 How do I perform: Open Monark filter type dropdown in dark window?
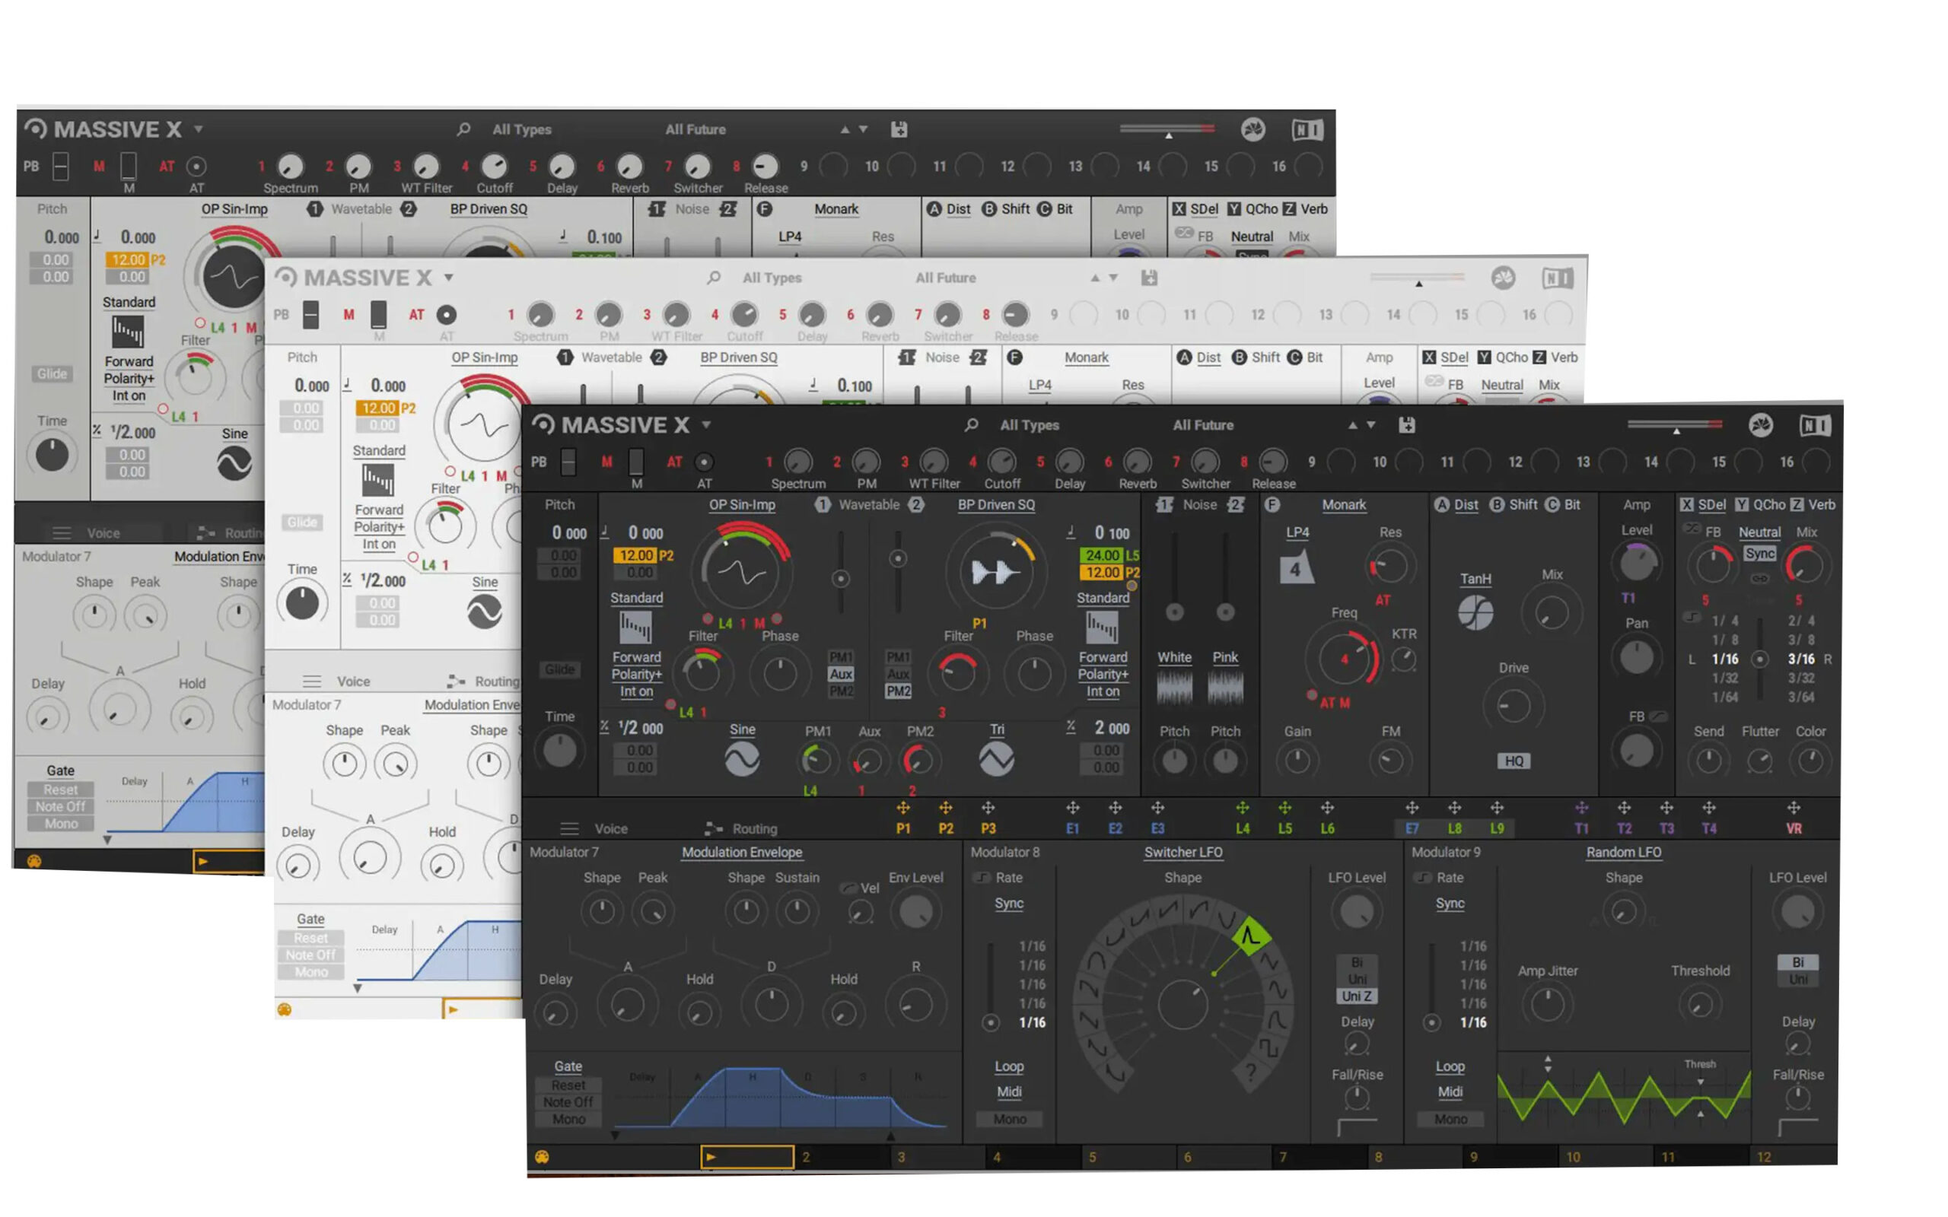1344,504
